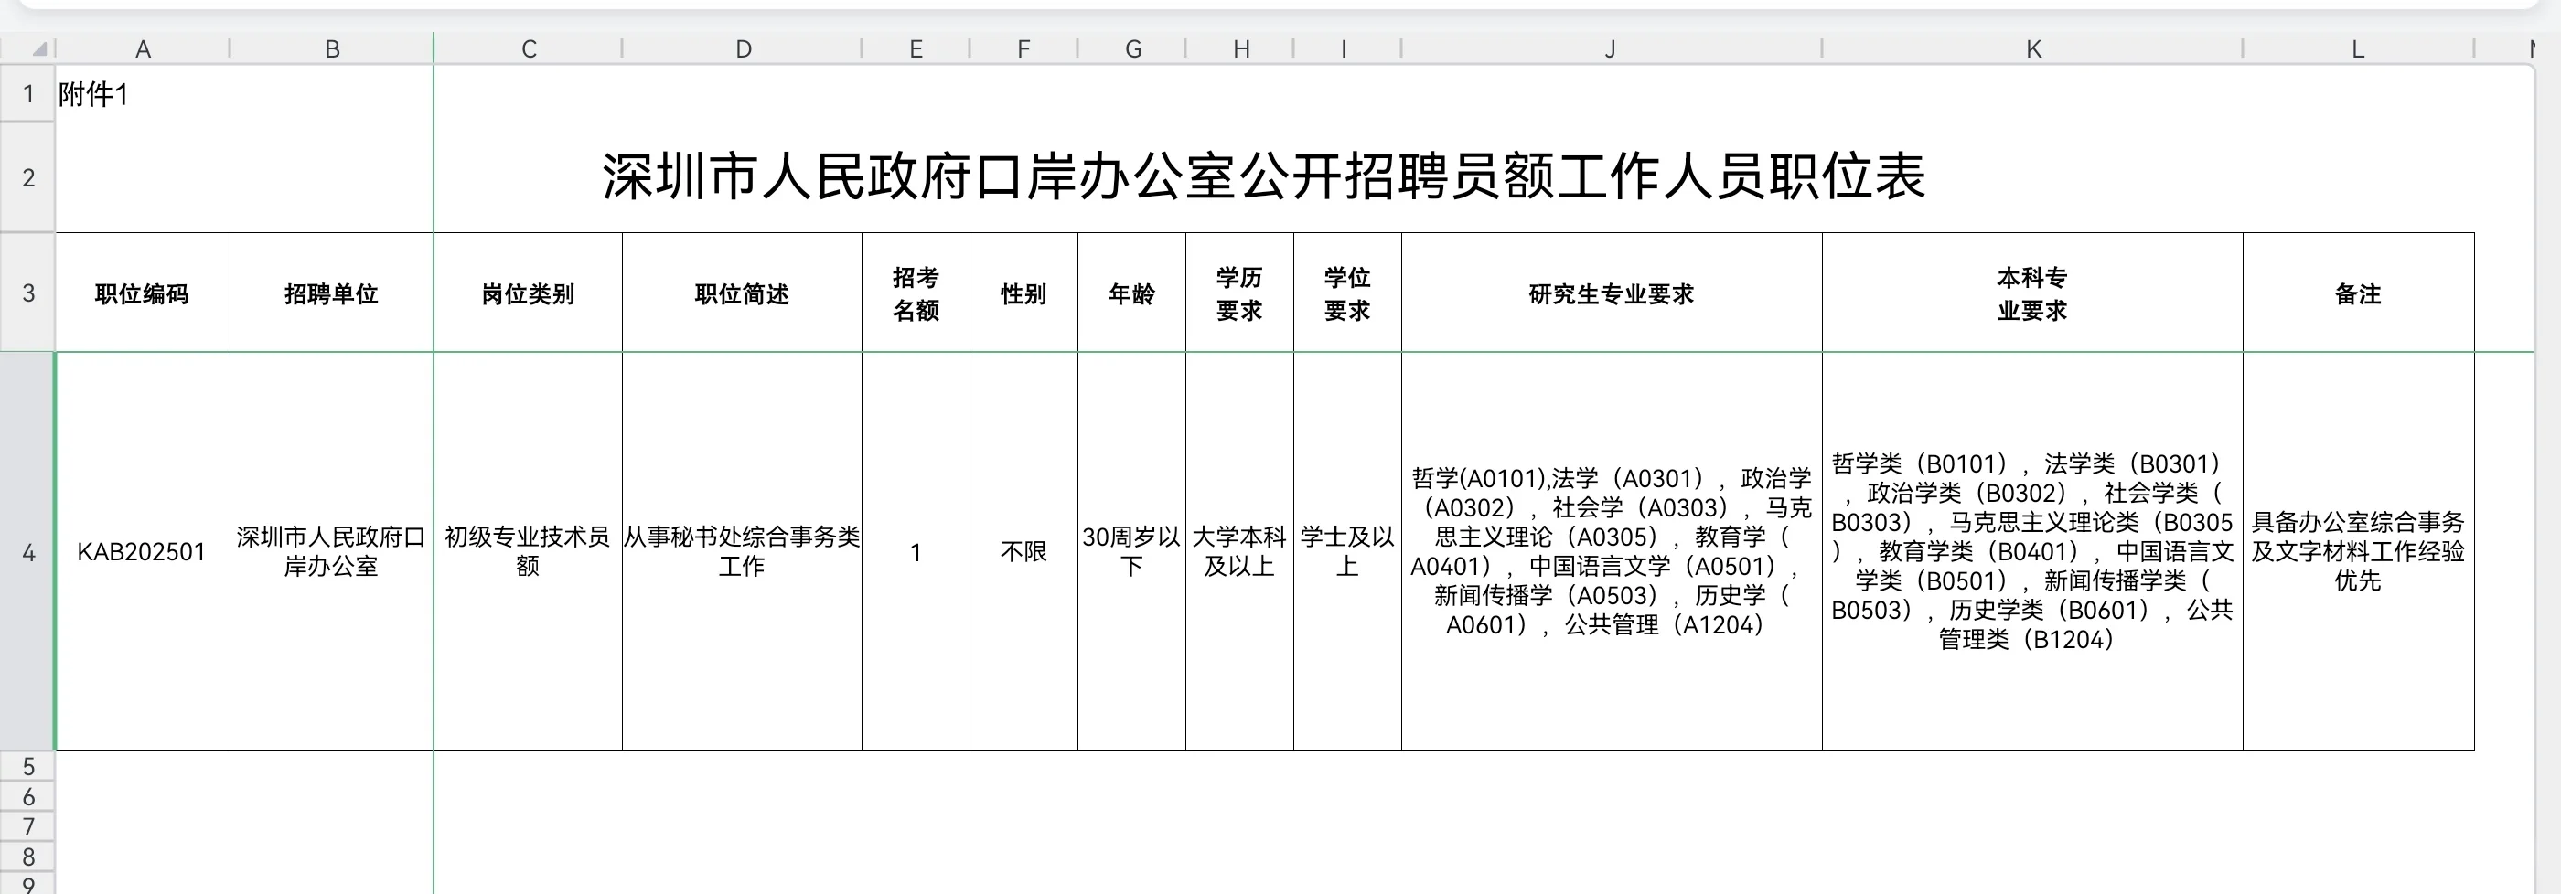Select column J header

(1612, 48)
